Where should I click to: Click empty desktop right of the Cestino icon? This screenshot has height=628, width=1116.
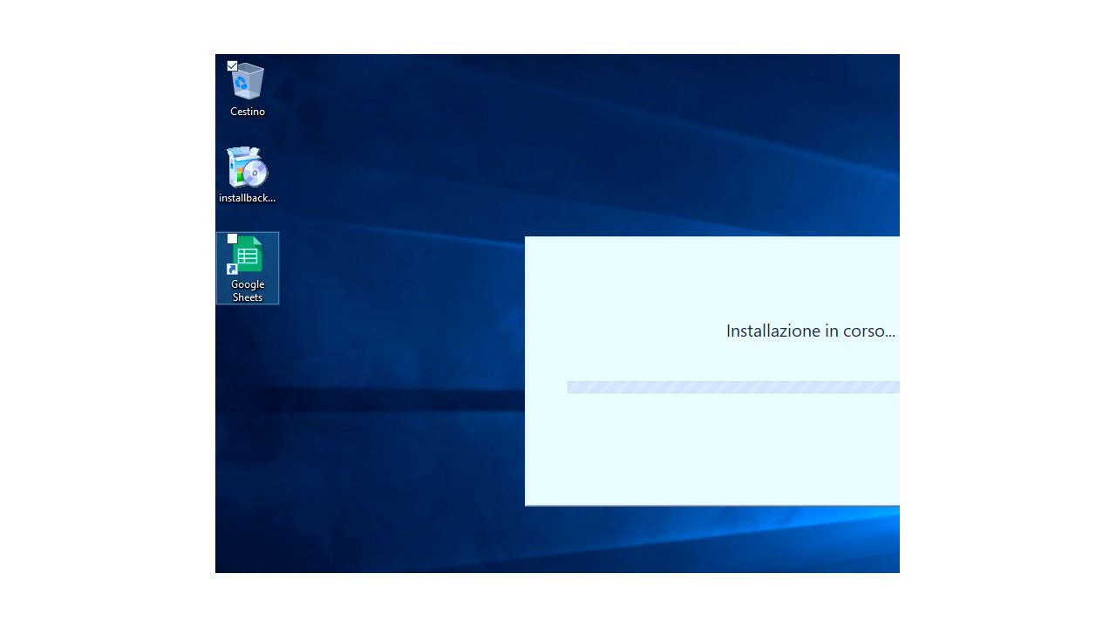click(366, 87)
